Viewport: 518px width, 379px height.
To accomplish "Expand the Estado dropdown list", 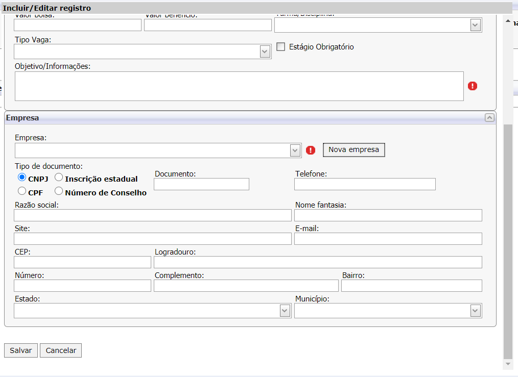I will pos(285,311).
